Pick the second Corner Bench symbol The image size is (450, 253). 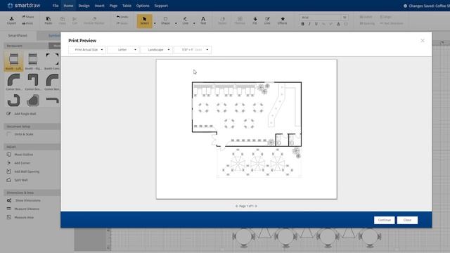[33, 82]
